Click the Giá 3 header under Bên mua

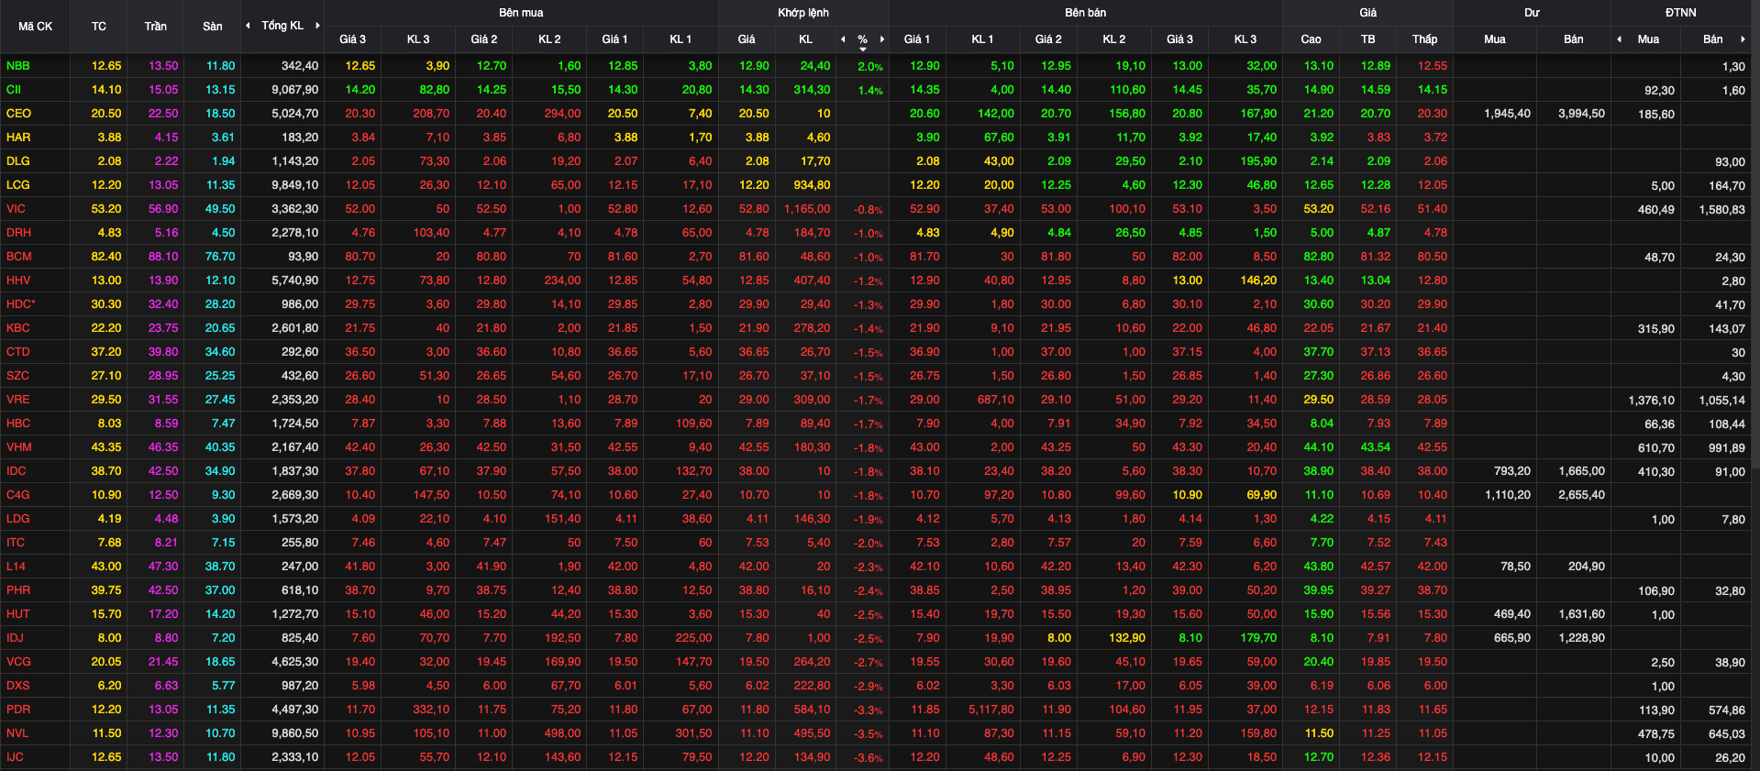(353, 39)
